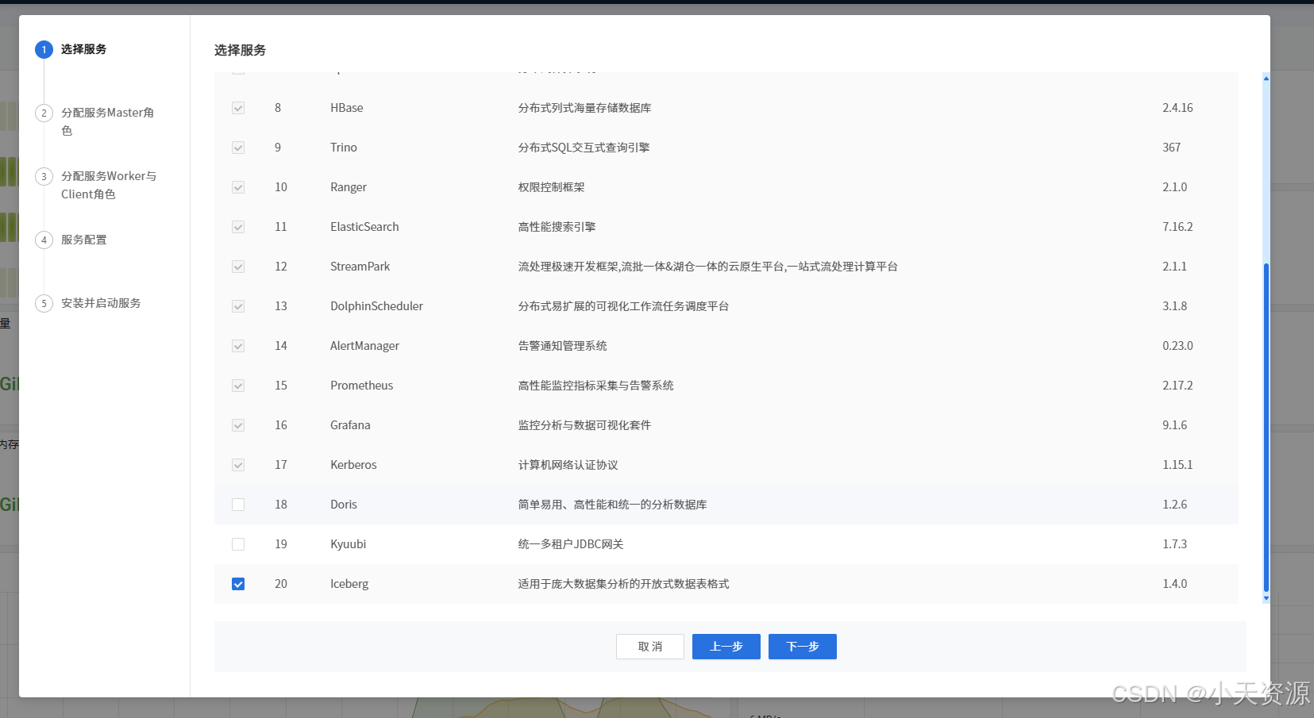1314x718 pixels.
Task: Enable the Kyuubi service checkbox
Action: click(x=238, y=544)
